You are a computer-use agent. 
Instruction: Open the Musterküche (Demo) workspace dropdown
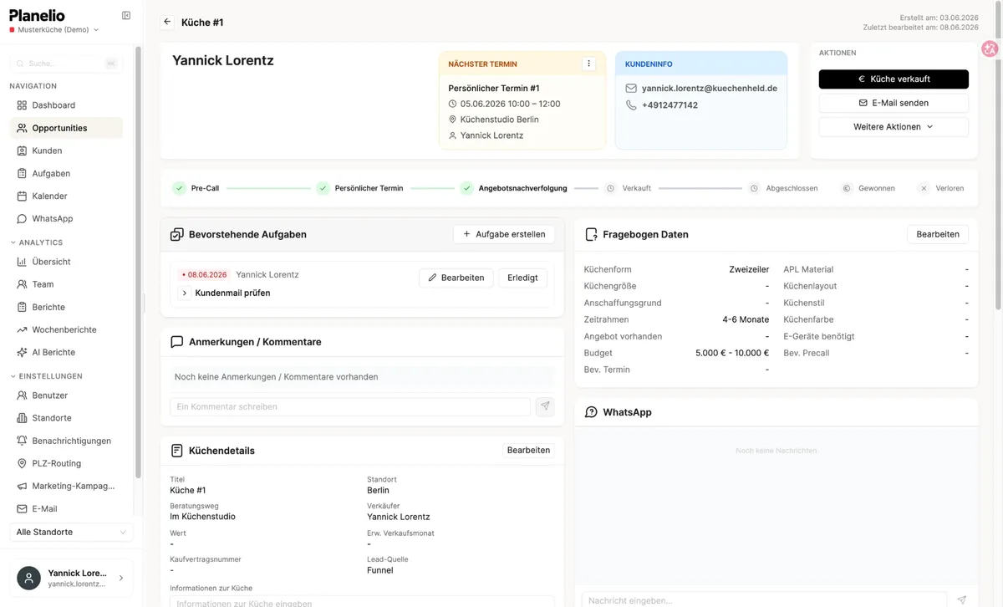pyautogui.click(x=53, y=30)
